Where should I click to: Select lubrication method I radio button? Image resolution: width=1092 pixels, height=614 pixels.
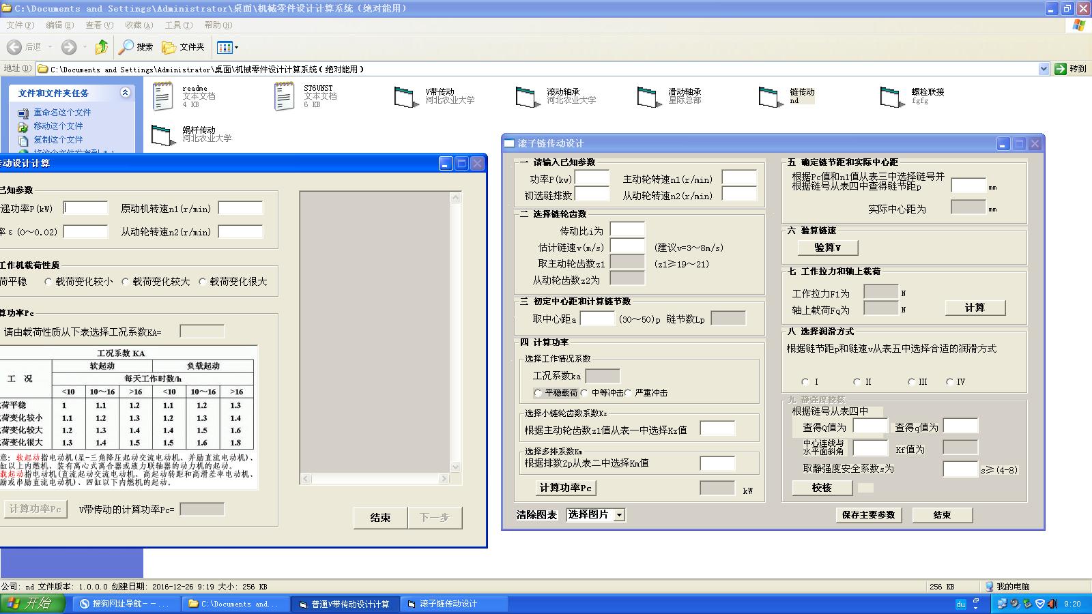tap(805, 382)
